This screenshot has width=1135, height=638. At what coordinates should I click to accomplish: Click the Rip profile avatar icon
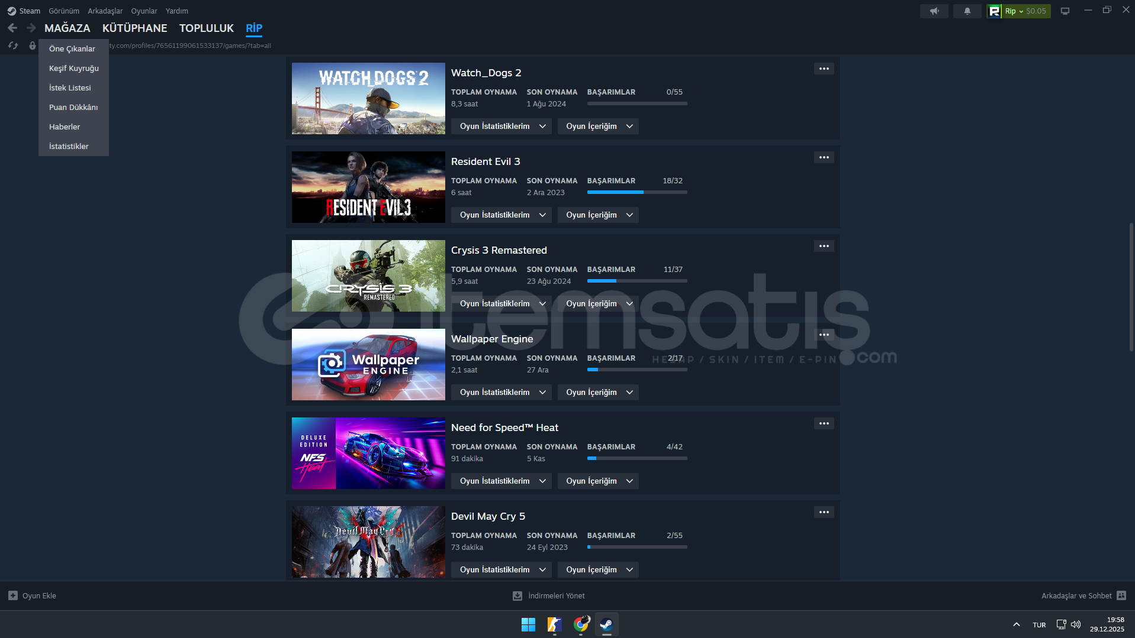click(995, 11)
